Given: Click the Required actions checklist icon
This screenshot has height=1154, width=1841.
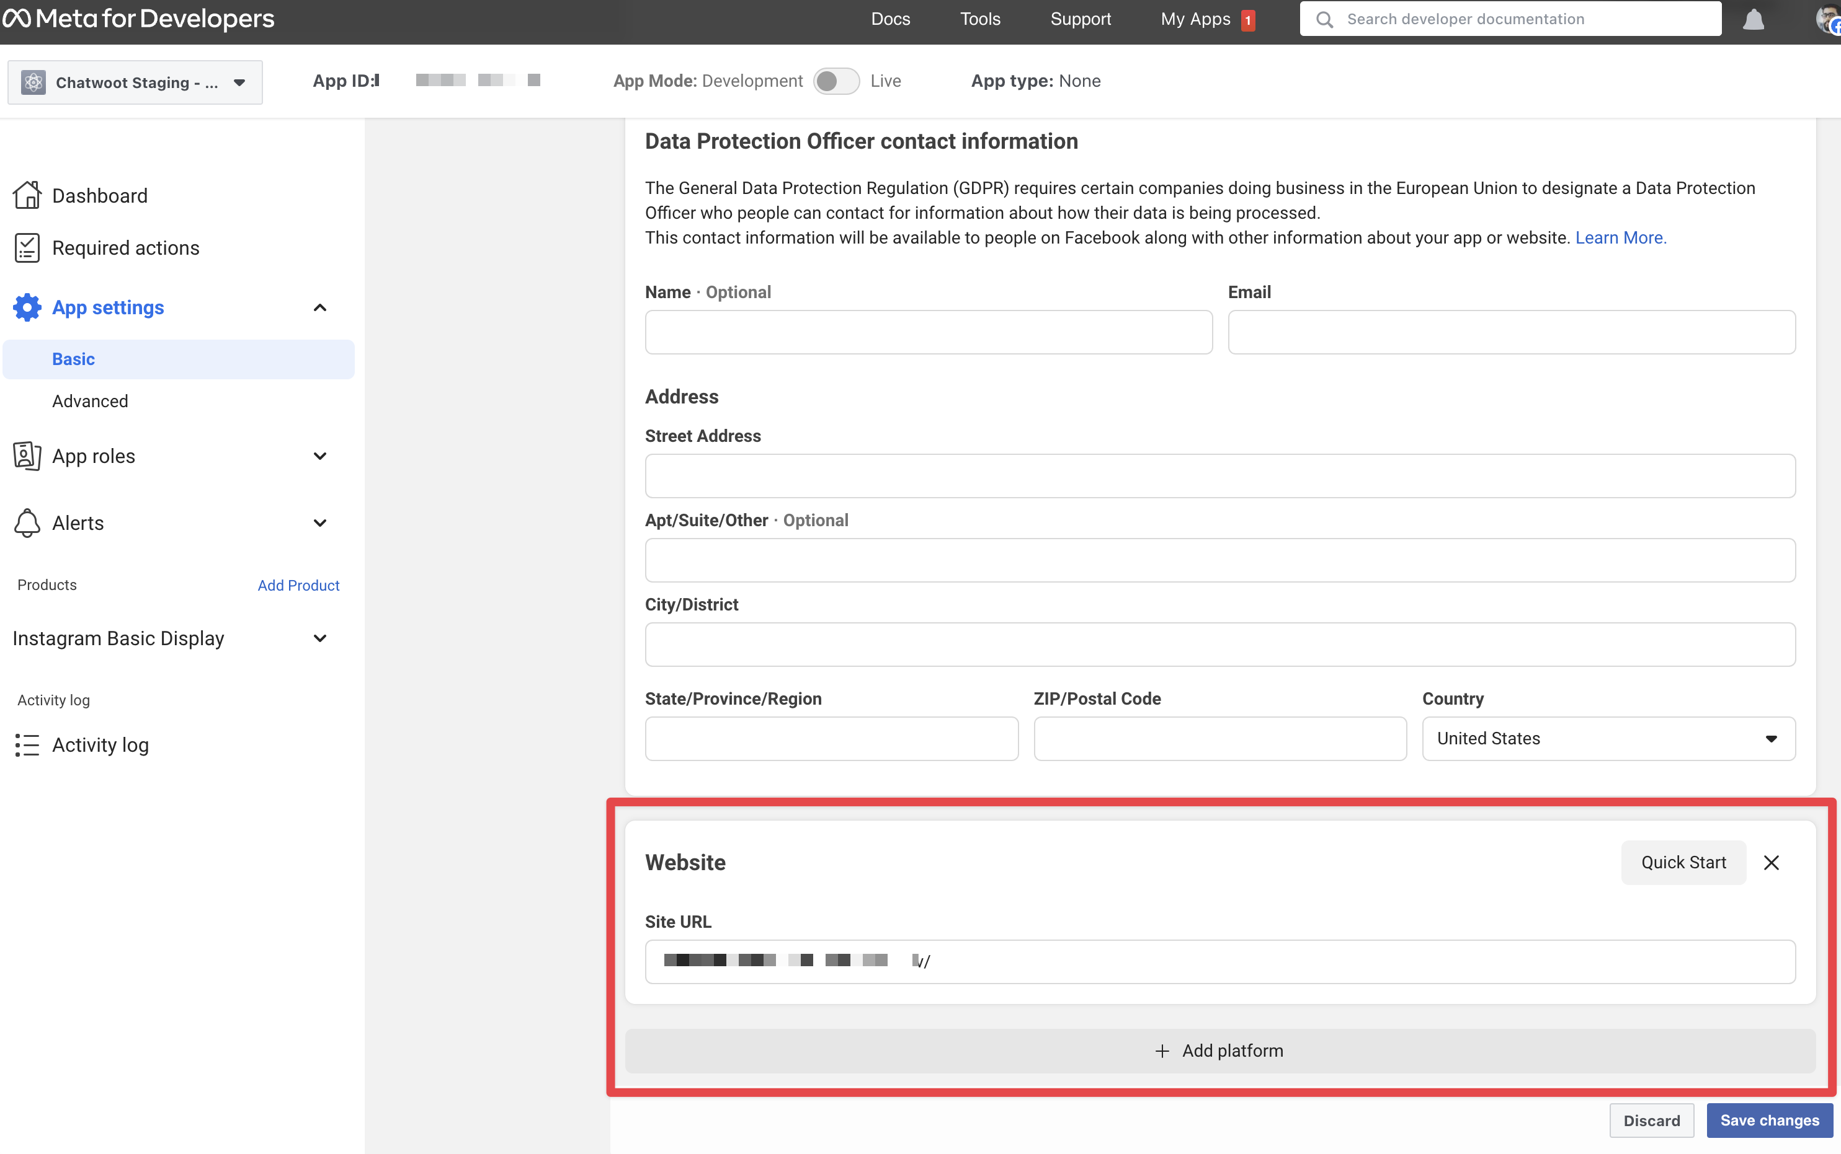Looking at the screenshot, I should pos(27,248).
